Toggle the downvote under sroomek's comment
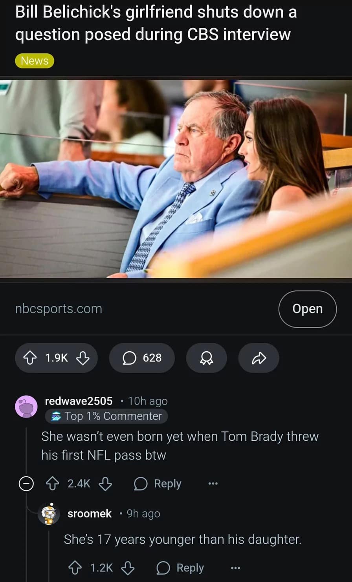 [128, 567]
